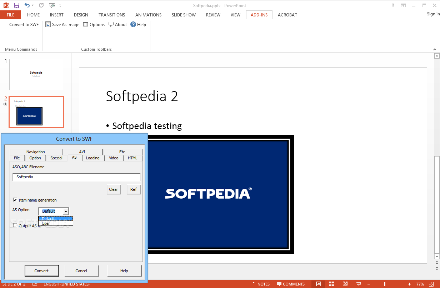Switch to the Loading tab in dialog

pos(93,158)
